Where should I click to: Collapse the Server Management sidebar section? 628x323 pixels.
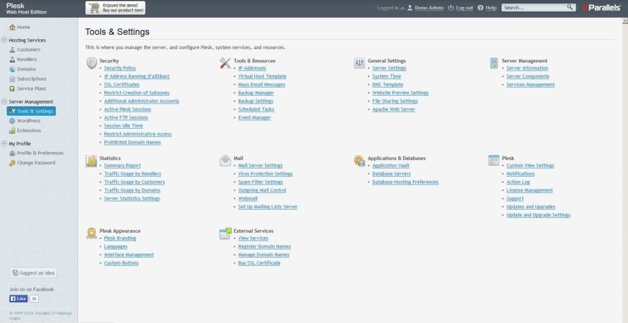4,102
